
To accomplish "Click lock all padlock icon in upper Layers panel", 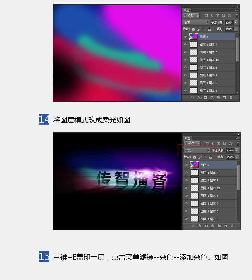I will (x=209, y=29).
